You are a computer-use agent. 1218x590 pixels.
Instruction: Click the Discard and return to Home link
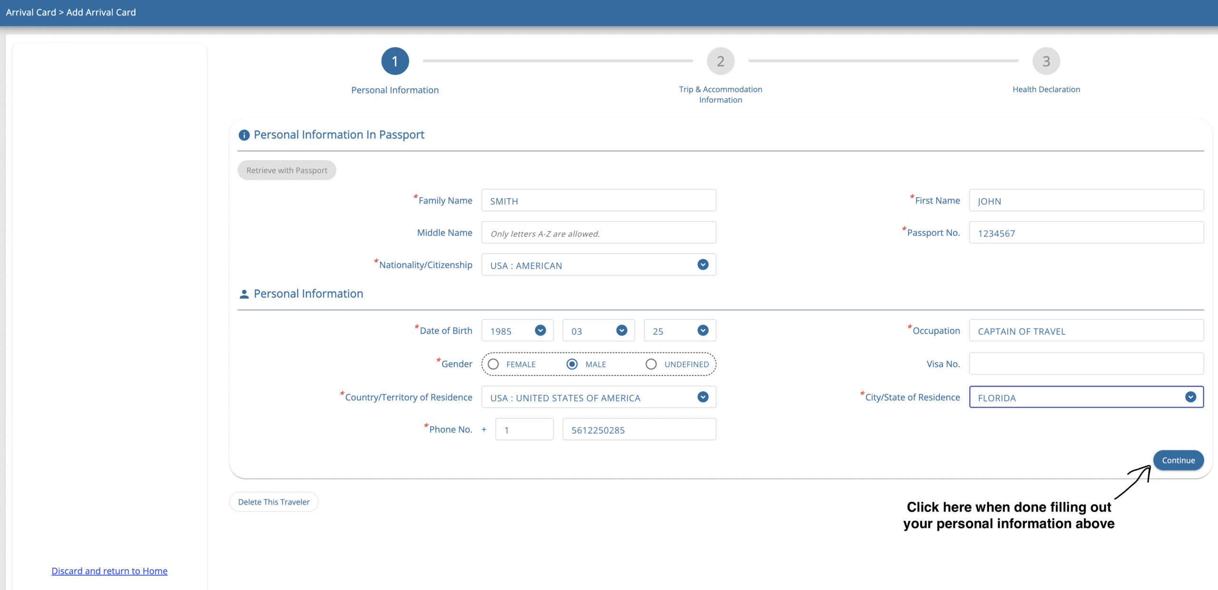click(109, 570)
